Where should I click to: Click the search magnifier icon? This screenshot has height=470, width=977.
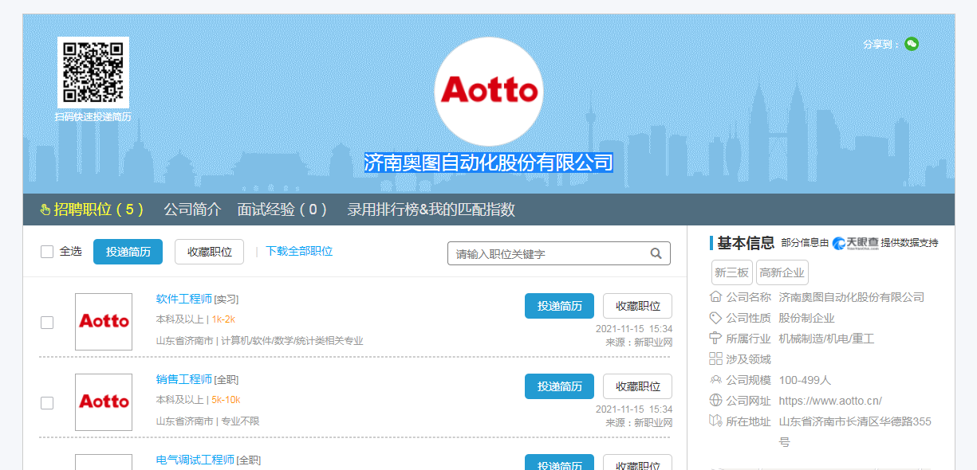coord(656,254)
